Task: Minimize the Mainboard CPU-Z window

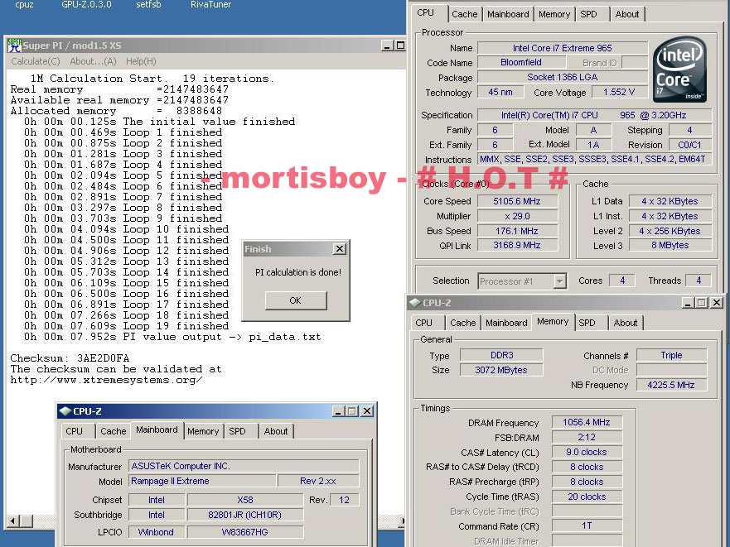Action: point(338,411)
